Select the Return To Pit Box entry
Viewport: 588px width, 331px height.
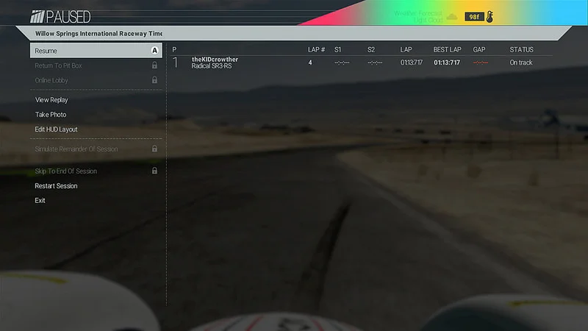pos(96,65)
